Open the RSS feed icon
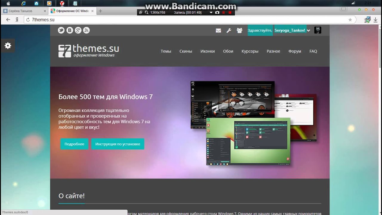382x215 pixels. (87, 30)
